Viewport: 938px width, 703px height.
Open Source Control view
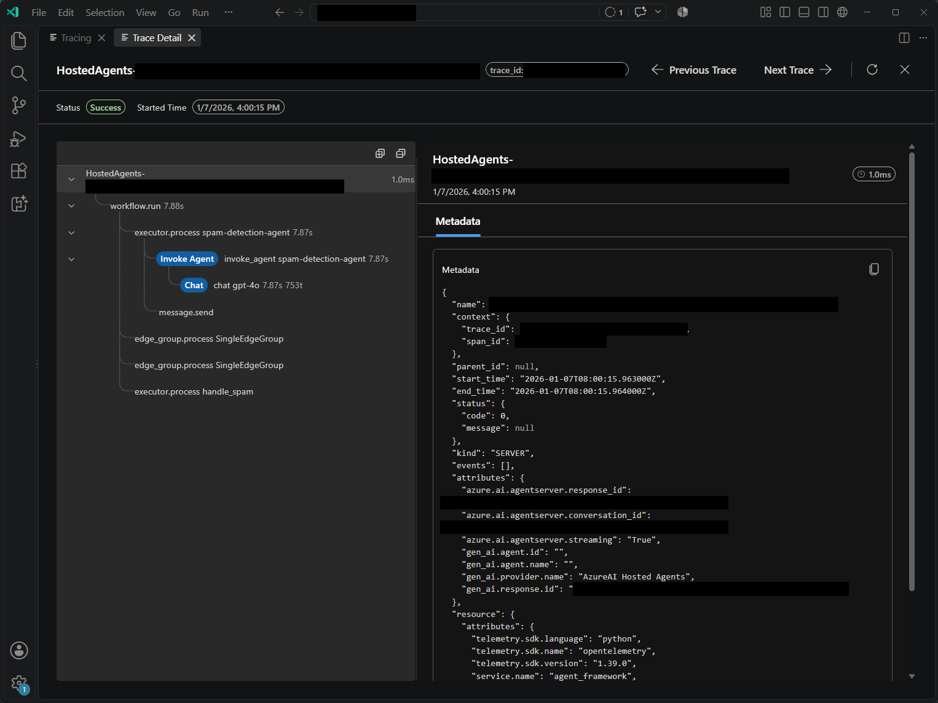(19, 106)
